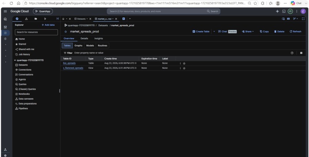This screenshot has height=157, width=309.
Task: Open the Datasets tab dropdown arrow
Action: tap(87, 19)
